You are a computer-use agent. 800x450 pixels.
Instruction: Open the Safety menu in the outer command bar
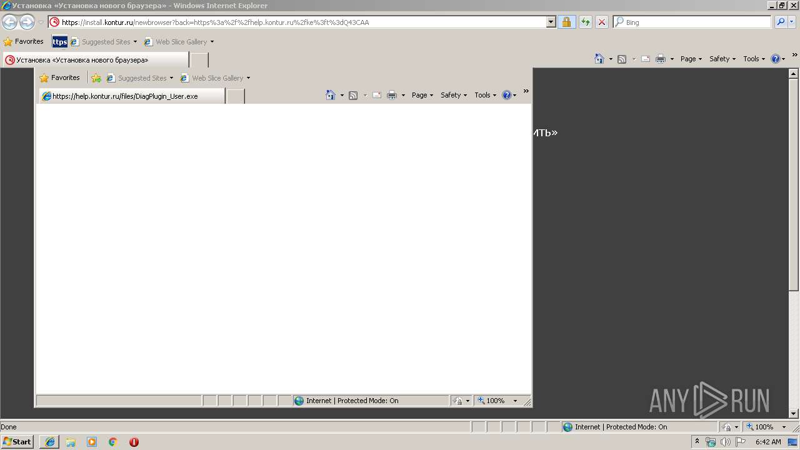click(x=722, y=59)
